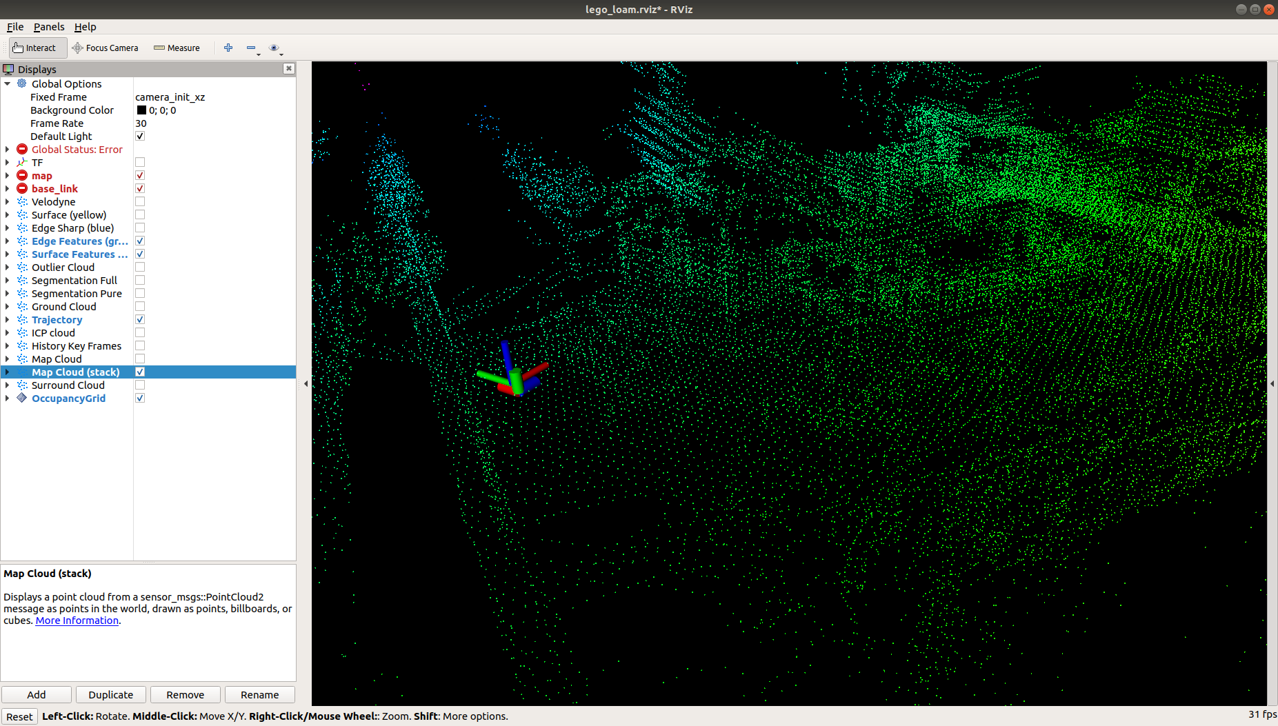
Task: Click the TF axes icon
Action: [x=22, y=162]
